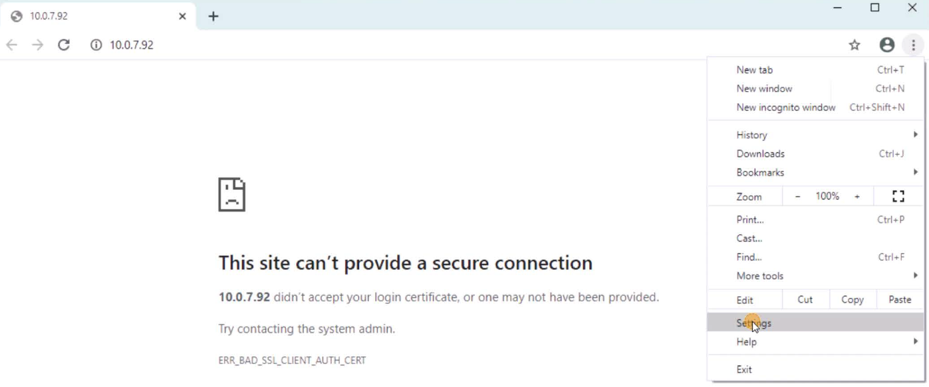Click the forward navigation arrow
The image size is (929, 387).
(37, 45)
